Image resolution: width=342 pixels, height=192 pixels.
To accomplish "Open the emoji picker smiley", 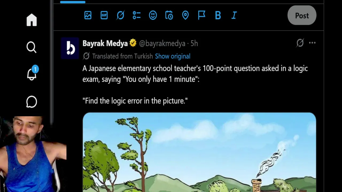I will [x=153, y=15].
